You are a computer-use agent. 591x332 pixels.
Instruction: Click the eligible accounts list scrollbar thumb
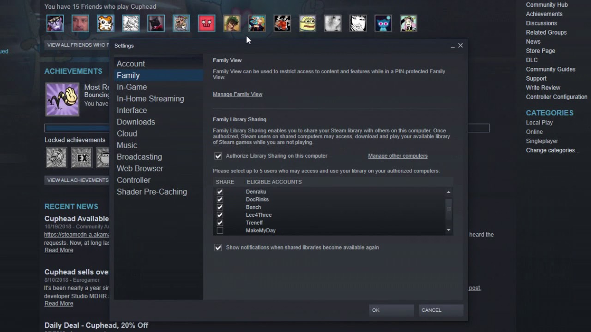click(448, 208)
